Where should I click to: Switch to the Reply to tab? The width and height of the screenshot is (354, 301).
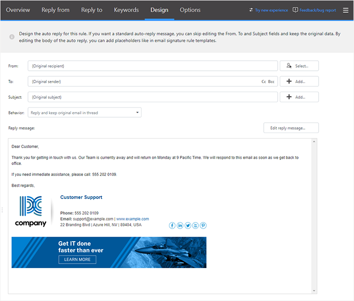tap(92, 10)
